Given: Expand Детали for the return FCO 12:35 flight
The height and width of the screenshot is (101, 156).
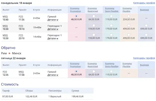Looking at the screenshot, I should (53, 75).
